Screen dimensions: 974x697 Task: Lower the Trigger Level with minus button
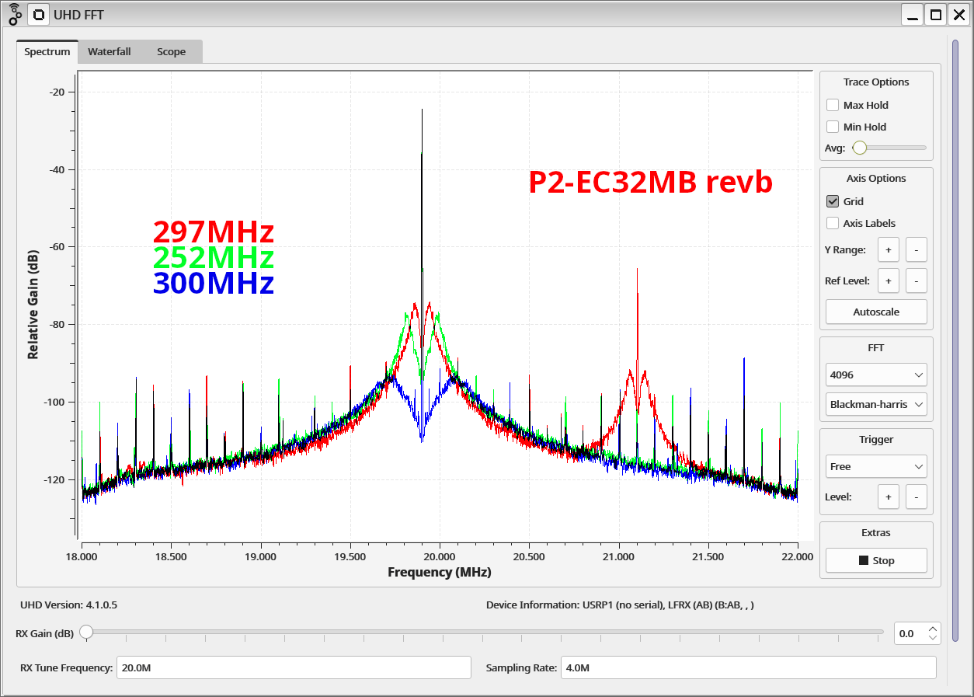point(916,497)
